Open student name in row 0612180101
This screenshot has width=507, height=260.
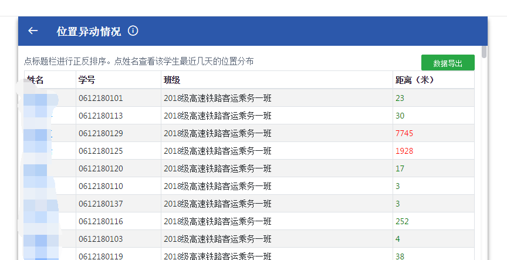tap(41, 98)
